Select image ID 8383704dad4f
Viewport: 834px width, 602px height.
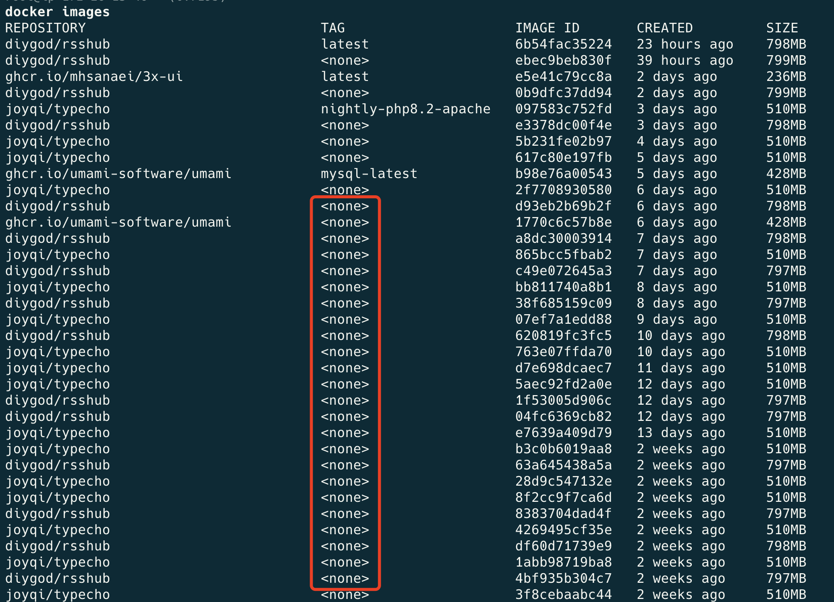coord(563,513)
